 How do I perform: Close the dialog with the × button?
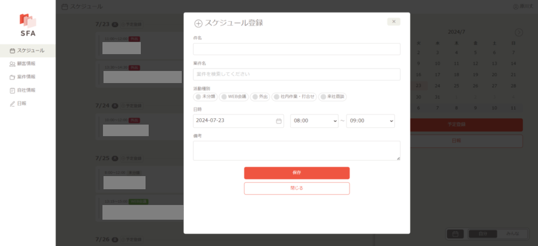pos(394,22)
